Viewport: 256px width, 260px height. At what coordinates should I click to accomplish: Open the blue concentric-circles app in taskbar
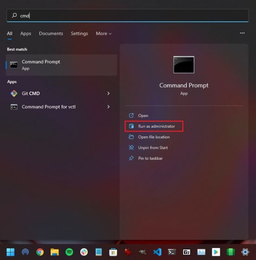tap(25, 252)
